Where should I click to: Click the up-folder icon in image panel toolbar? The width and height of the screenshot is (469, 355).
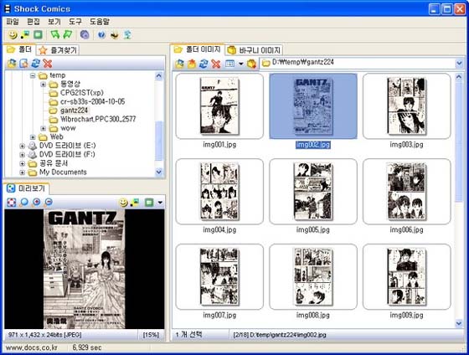(179, 64)
